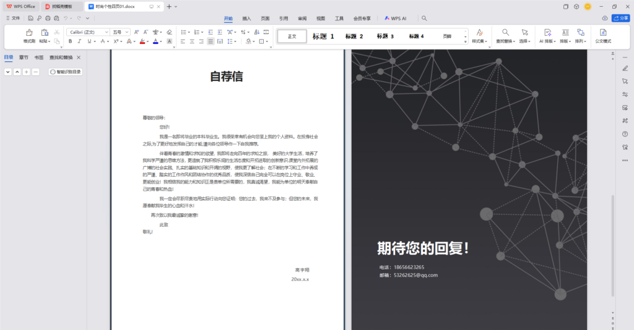Open the text highlight color picker
Viewport: 634px width, 330px height.
coord(142,41)
